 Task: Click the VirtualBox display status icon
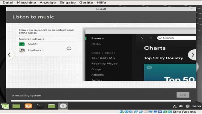(150, 112)
